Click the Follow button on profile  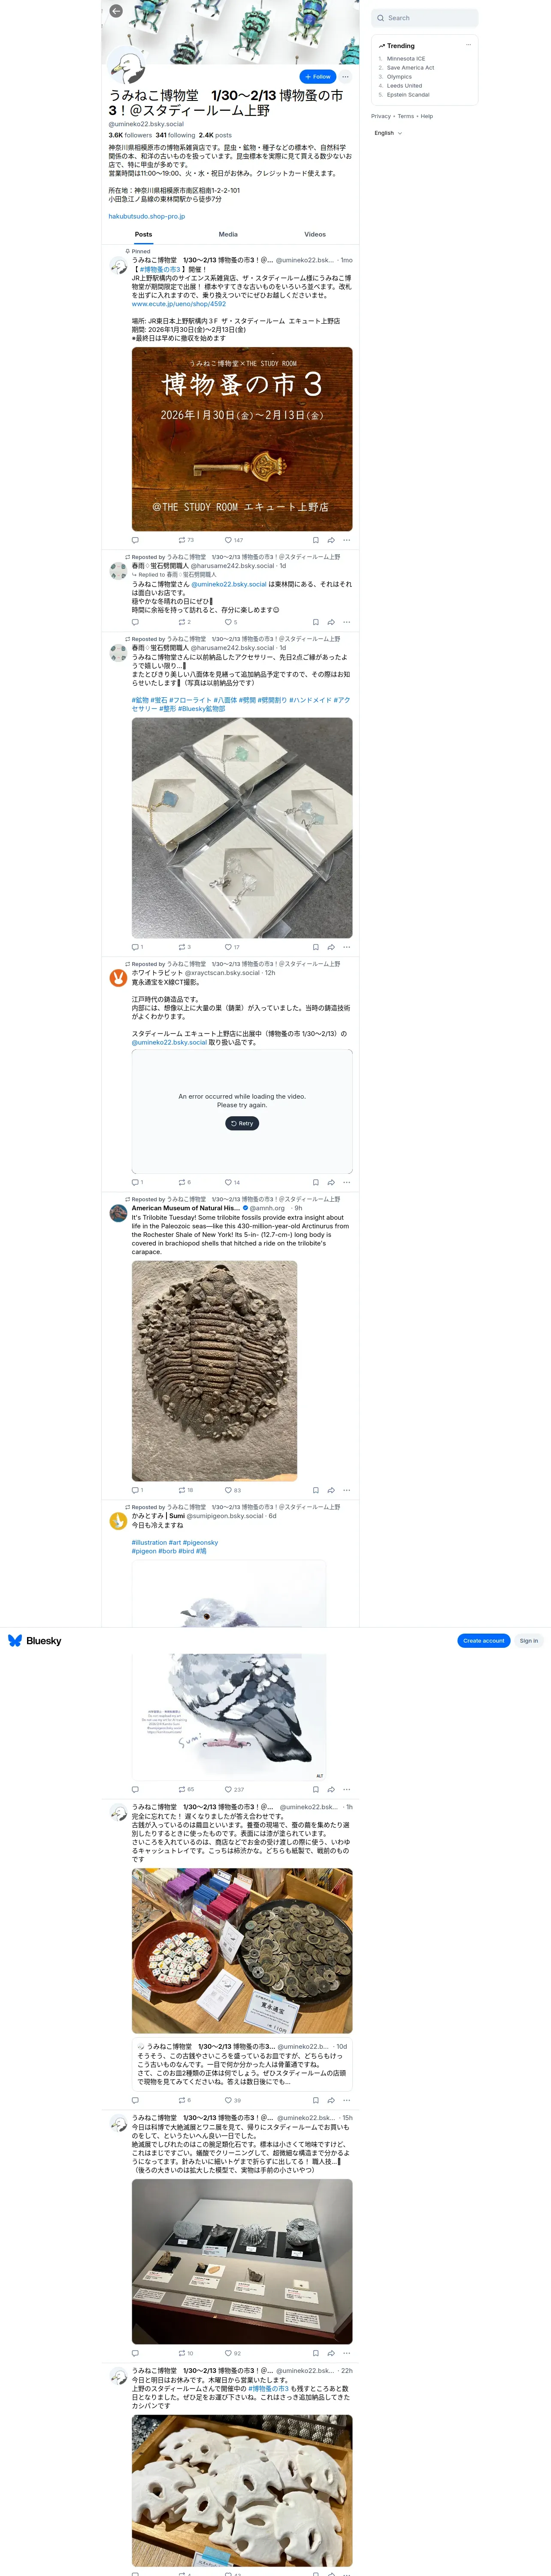click(318, 76)
